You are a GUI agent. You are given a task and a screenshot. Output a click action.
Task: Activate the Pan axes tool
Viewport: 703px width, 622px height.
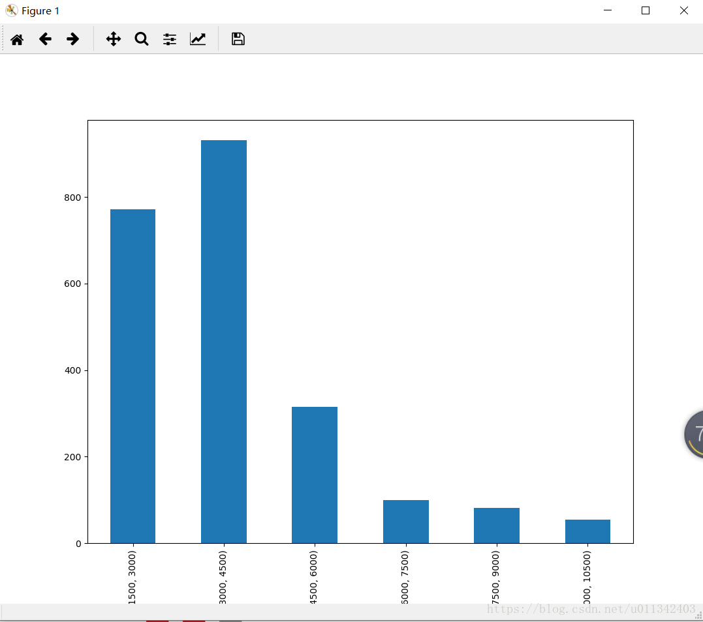click(114, 39)
